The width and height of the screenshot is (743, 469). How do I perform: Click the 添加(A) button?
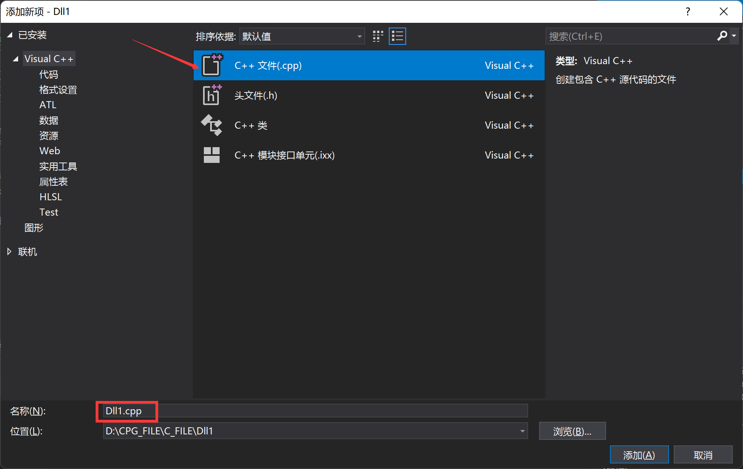click(x=639, y=455)
